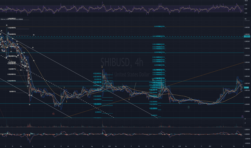Click the 2023 label on time axis
251x148 pixels.
point(210,146)
